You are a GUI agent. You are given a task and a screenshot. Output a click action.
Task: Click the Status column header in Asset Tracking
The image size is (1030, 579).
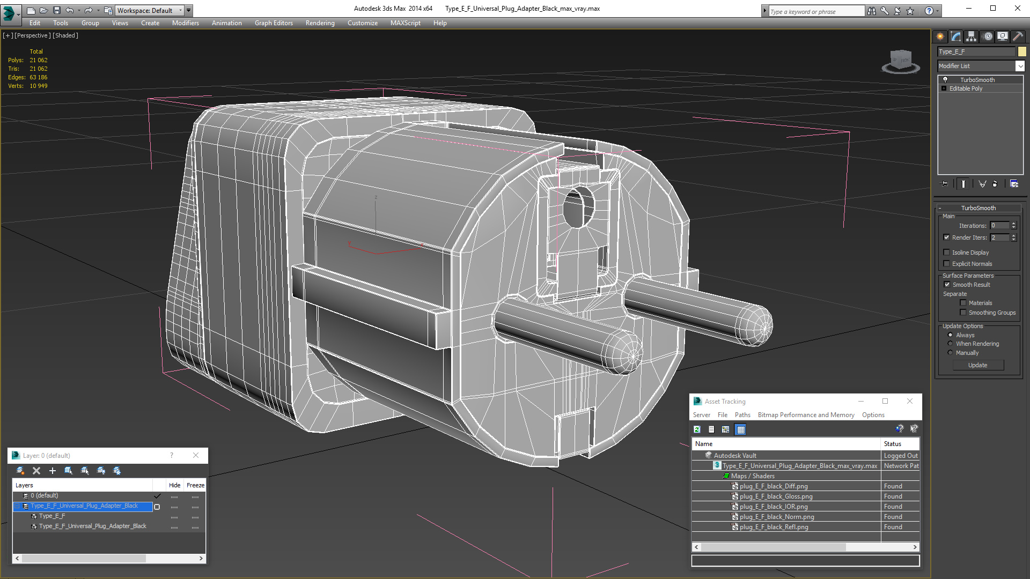(x=900, y=444)
